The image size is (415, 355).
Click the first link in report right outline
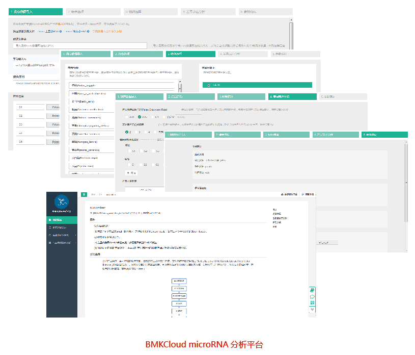tap(274, 210)
